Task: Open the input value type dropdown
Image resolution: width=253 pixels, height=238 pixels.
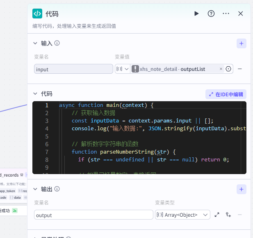Action: 123,69
